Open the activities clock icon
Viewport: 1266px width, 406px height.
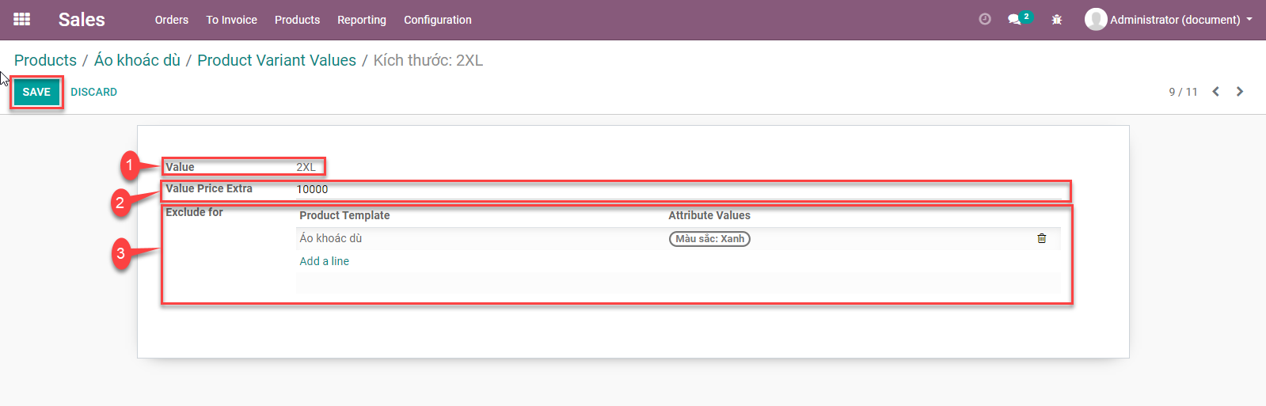985,19
